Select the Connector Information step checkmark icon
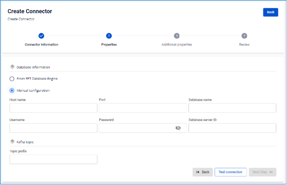Screen dimensions: 287x185 pos(41,36)
